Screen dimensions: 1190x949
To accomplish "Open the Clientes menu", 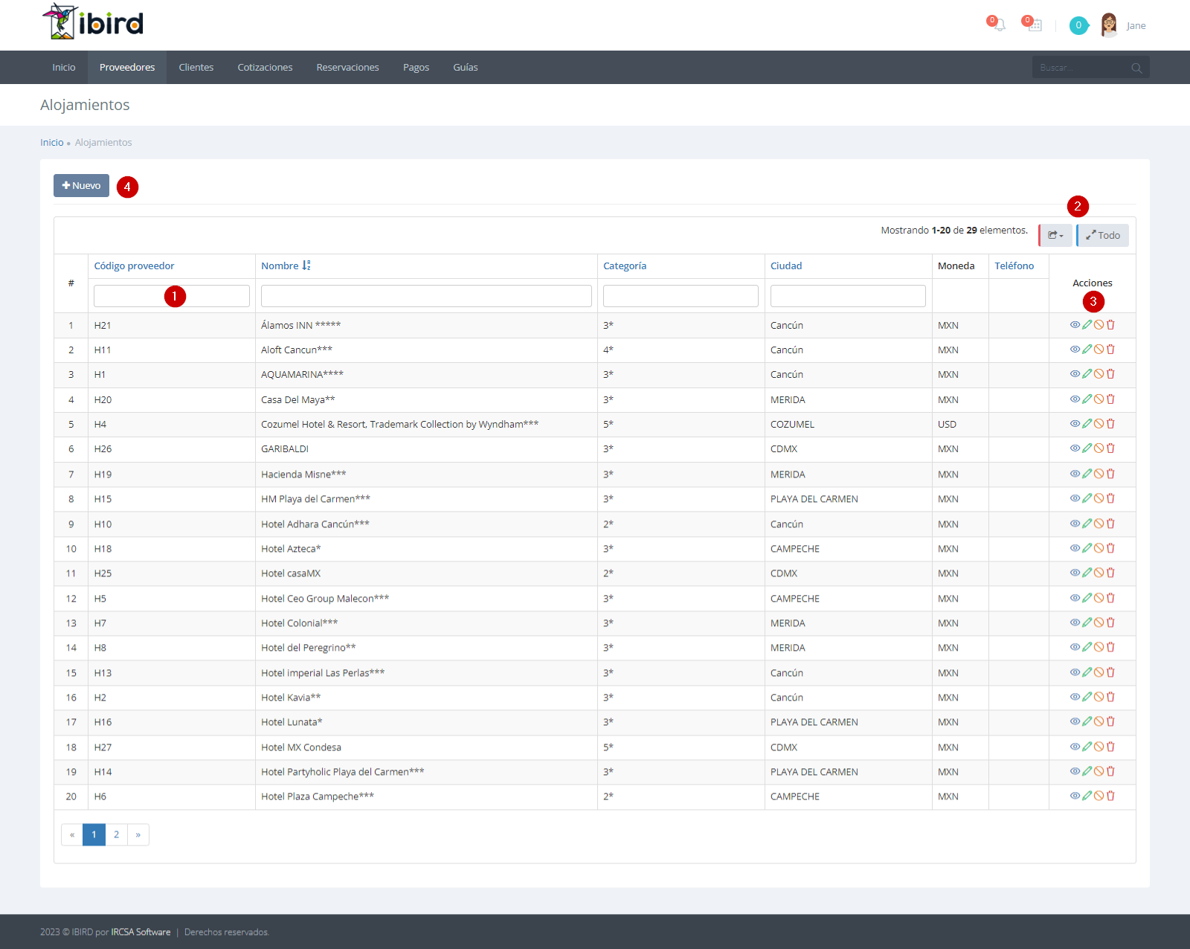I will coord(196,67).
